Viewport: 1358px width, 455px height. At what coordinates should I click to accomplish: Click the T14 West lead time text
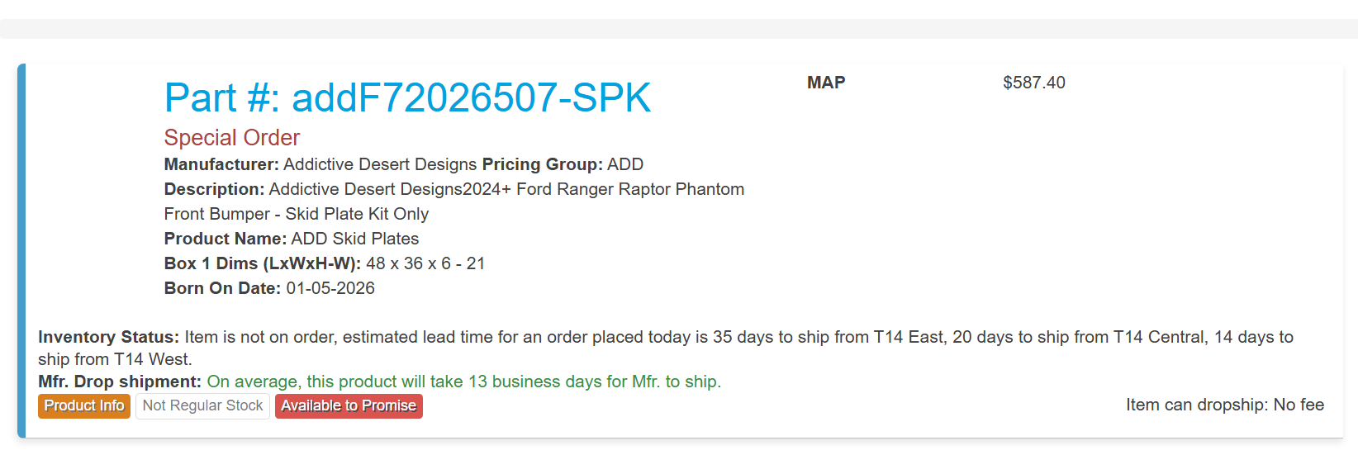tap(115, 359)
